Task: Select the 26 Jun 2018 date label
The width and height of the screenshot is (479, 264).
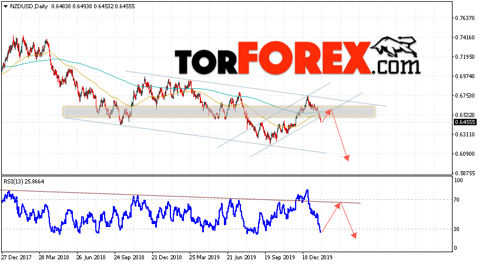Action: tap(91, 258)
